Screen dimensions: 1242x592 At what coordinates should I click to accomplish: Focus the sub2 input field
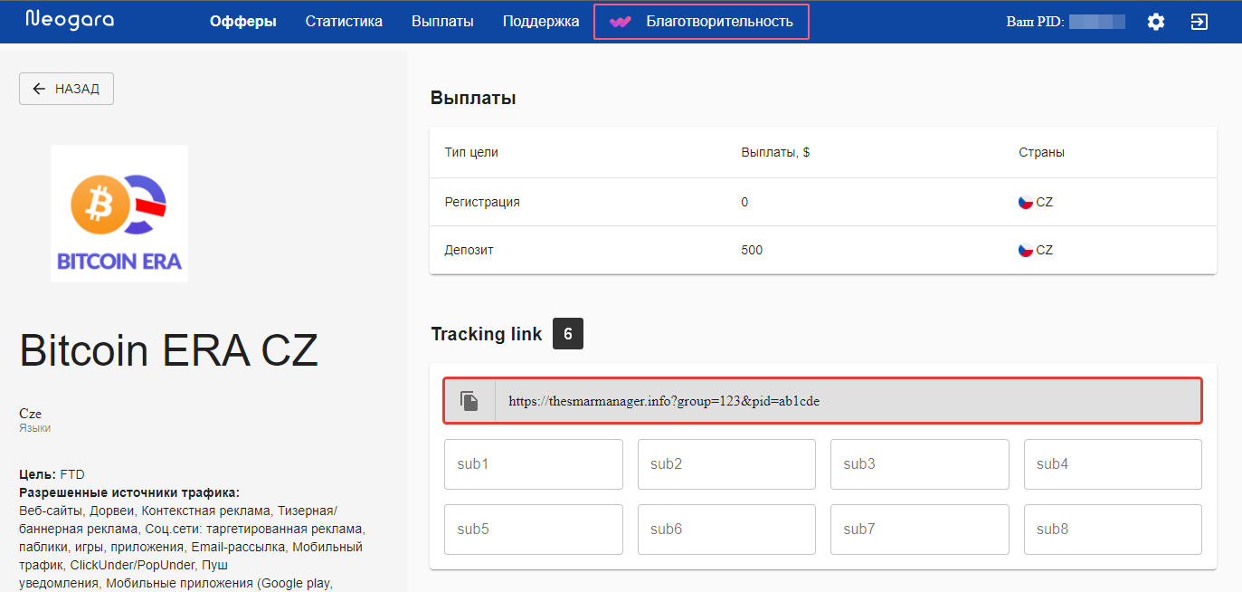coord(726,464)
